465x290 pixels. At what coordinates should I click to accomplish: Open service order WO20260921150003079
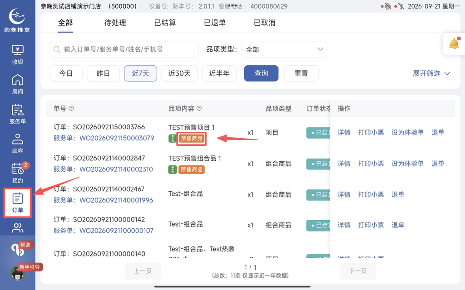point(117,138)
